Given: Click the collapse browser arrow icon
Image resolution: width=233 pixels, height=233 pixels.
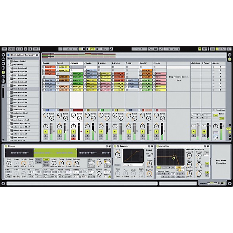Looking at the screenshot, I should pos(3,55).
